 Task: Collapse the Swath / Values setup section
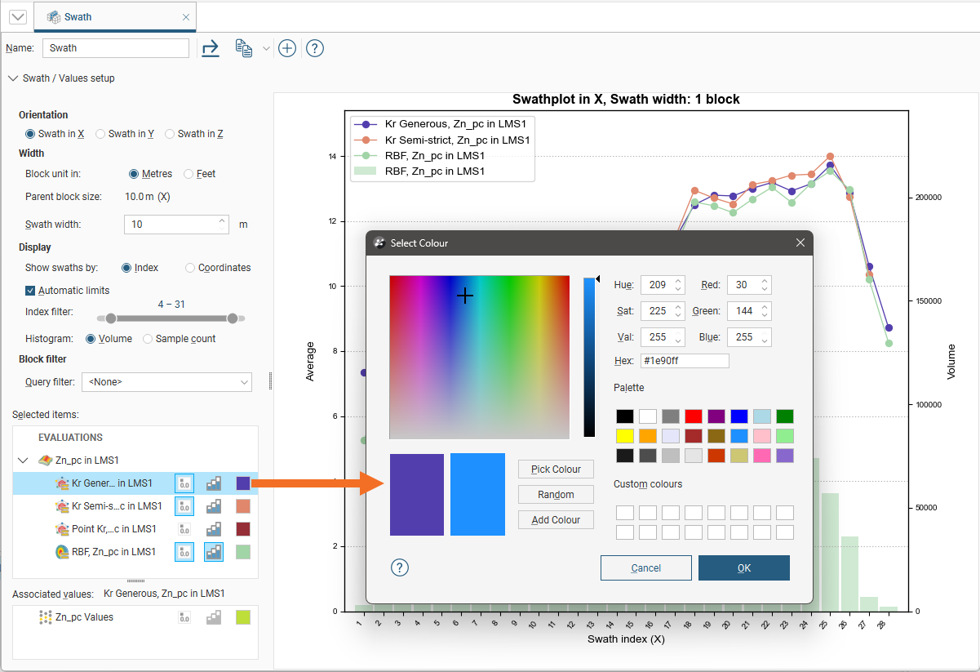coord(13,78)
